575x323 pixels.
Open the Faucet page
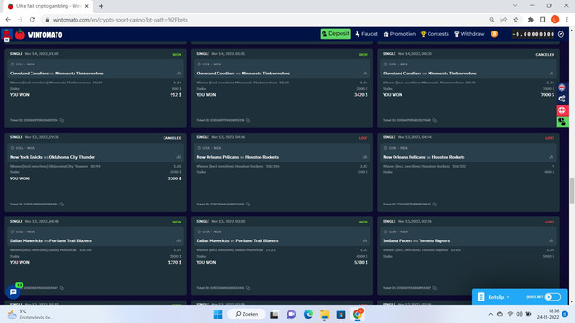click(x=367, y=34)
